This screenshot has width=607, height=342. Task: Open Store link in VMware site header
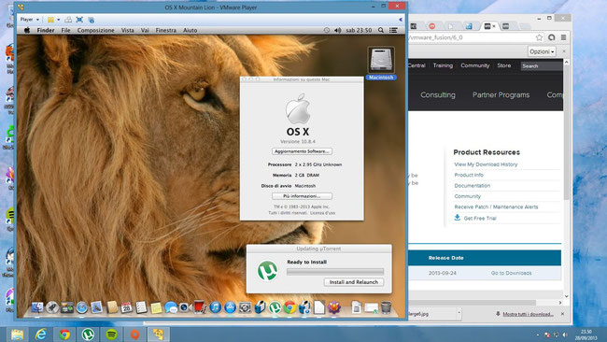tap(503, 65)
